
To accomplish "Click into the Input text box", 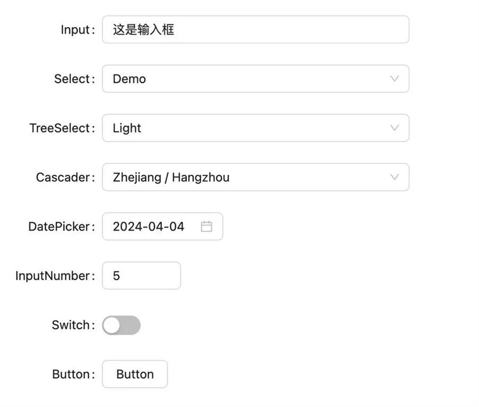I will click(255, 29).
